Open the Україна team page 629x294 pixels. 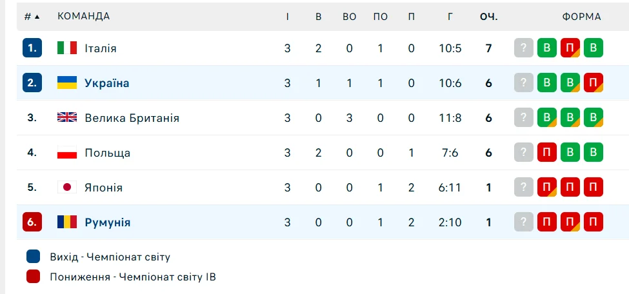click(107, 83)
